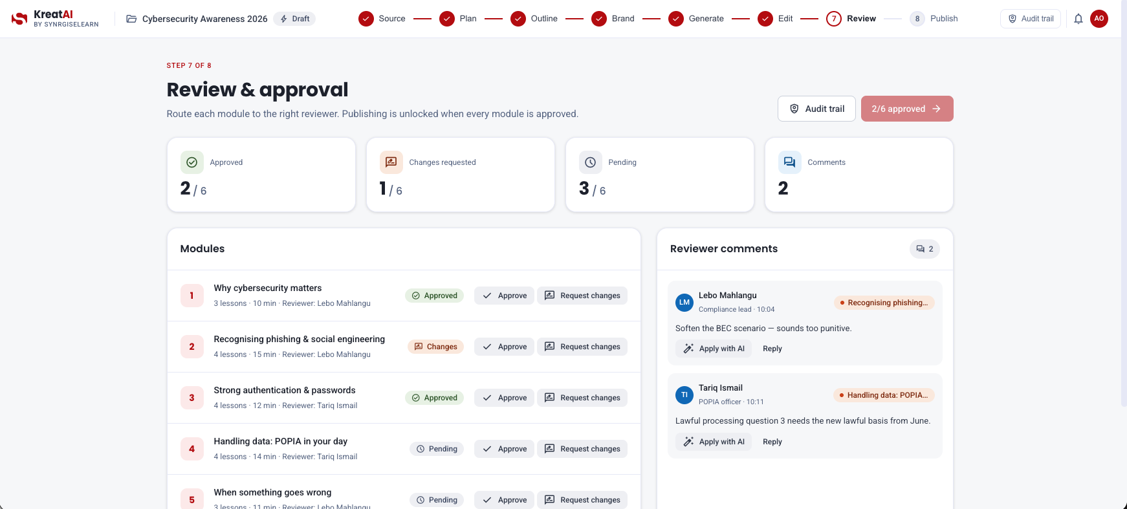Click the Changes requested card icon

pos(391,162)
